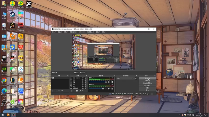This screenshot has height=117, width=209.
Task: Open the Recycle Bin on the desktop
Action: tap(4, 26)
